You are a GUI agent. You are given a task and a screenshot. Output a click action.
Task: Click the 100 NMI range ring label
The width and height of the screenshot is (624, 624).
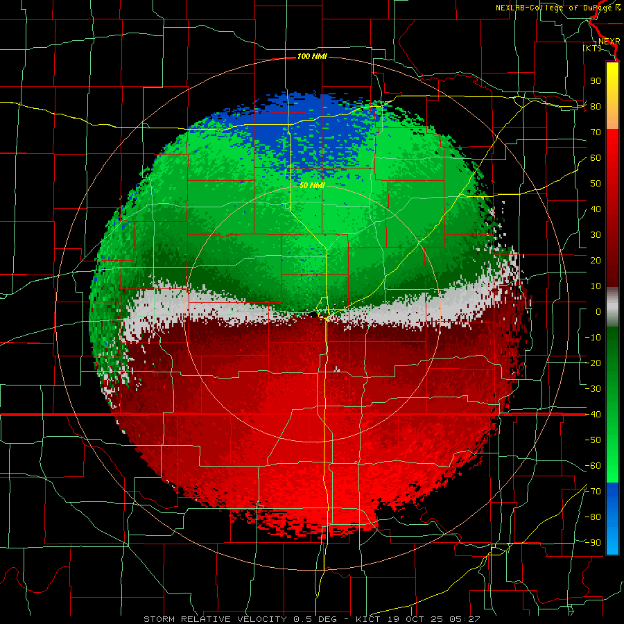tap(312, 57)
